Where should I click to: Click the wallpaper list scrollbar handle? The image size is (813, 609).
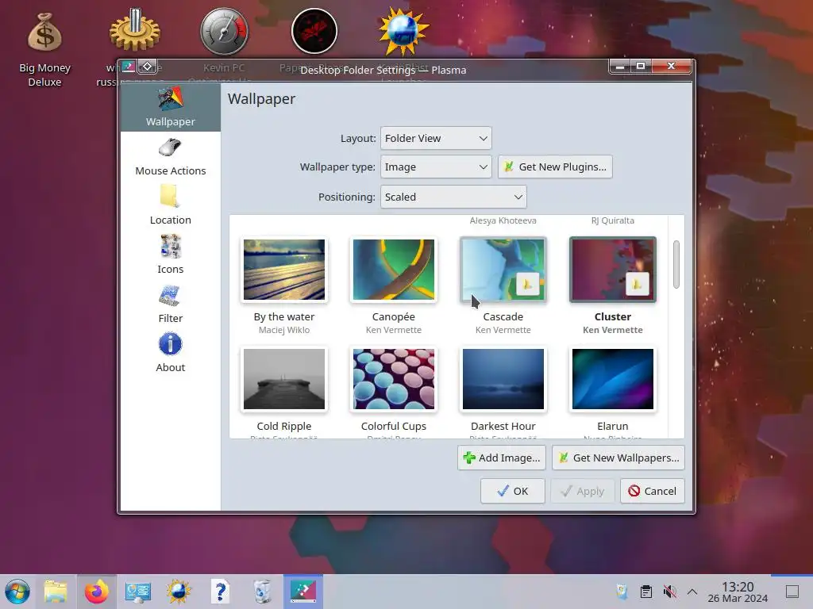(676, 264)
